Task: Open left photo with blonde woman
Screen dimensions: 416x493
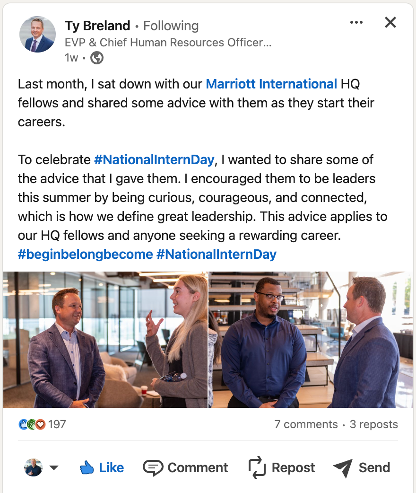Action: pos(105,339)
